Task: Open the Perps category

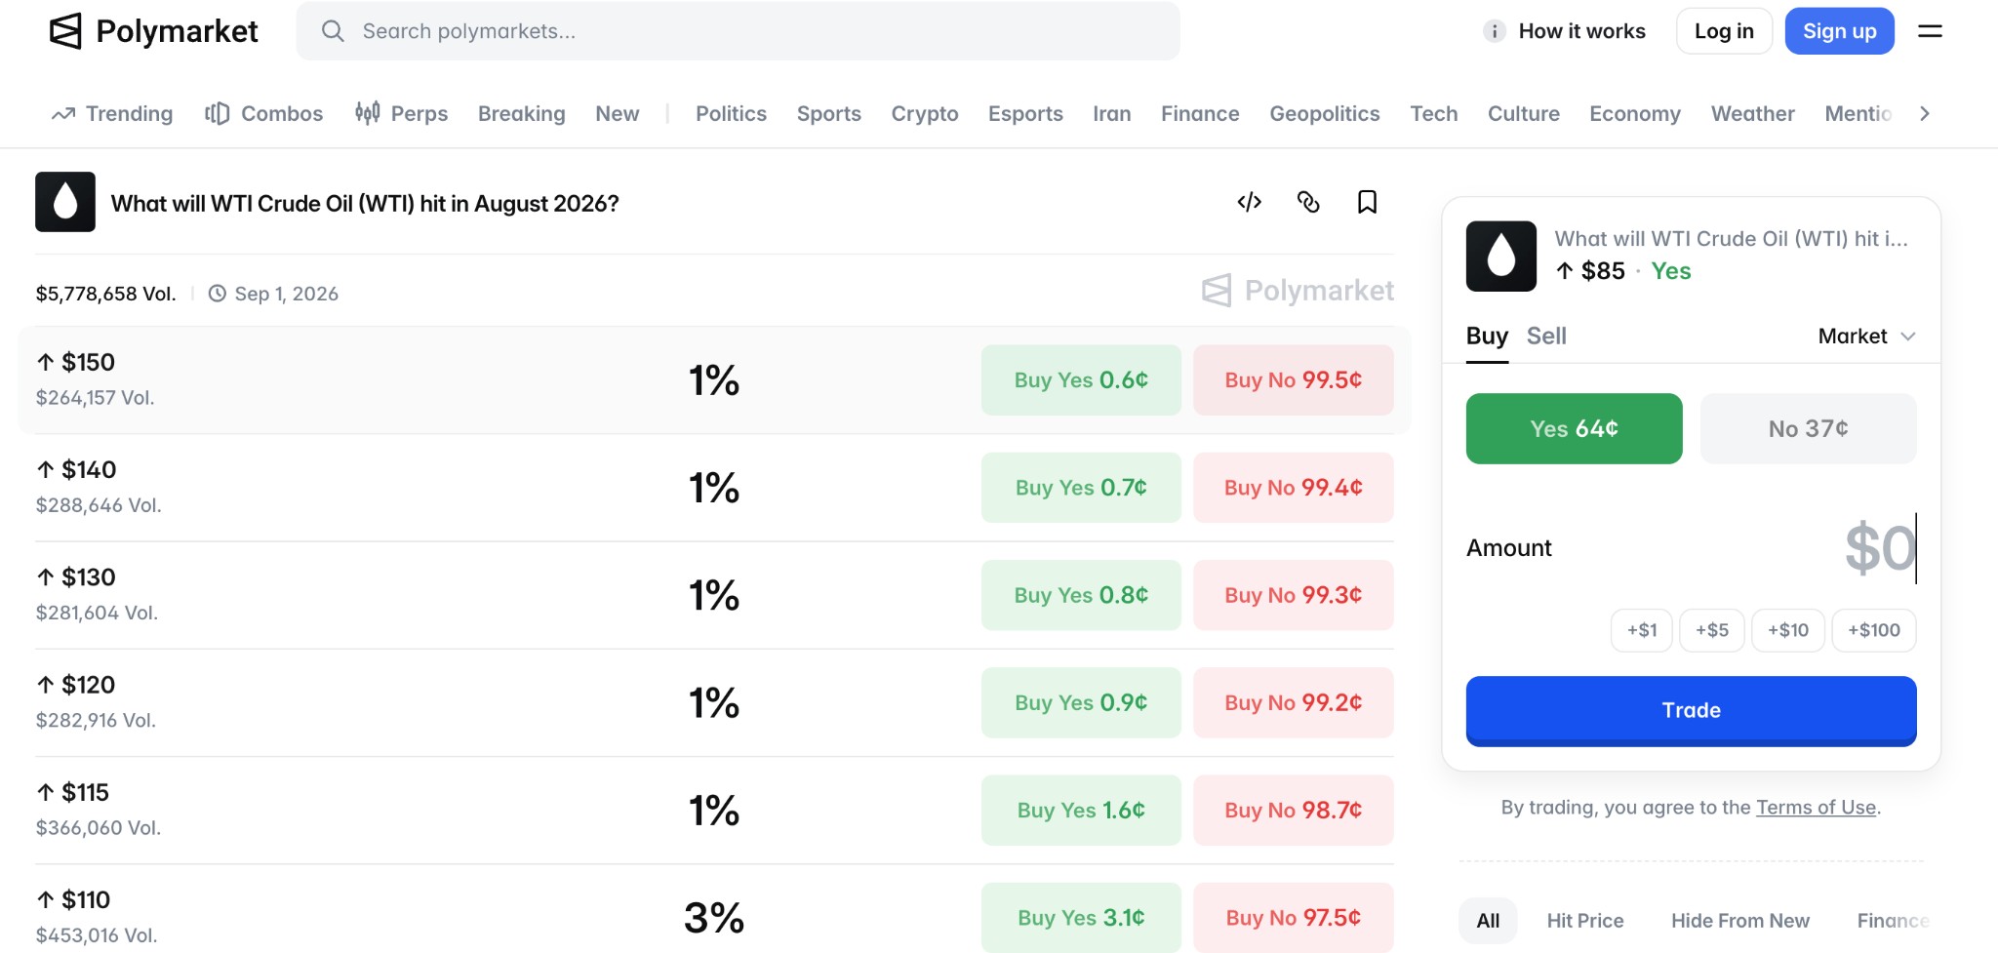Action: pyautogui.click(x=401, y=114)
